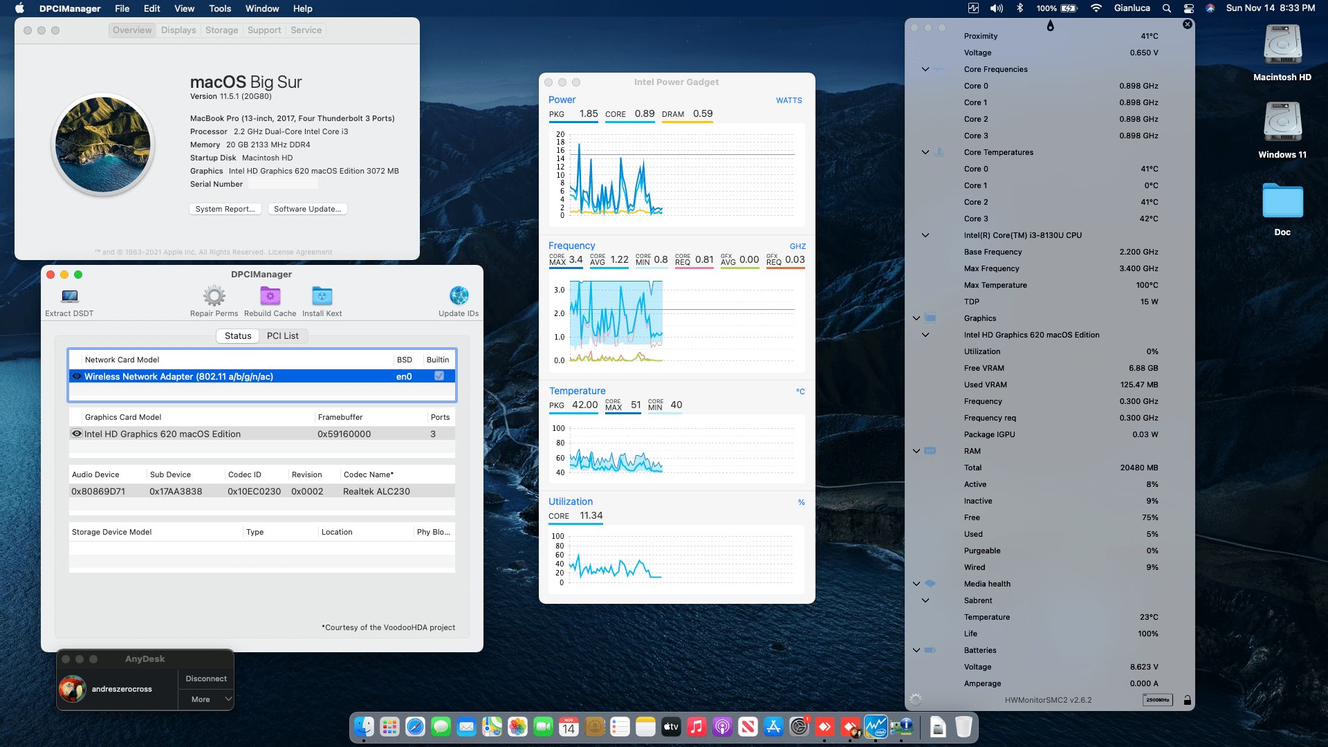Collapse the RAM group in HWMonitor
Screen dimensions: 1328x747
click(916, 451)
